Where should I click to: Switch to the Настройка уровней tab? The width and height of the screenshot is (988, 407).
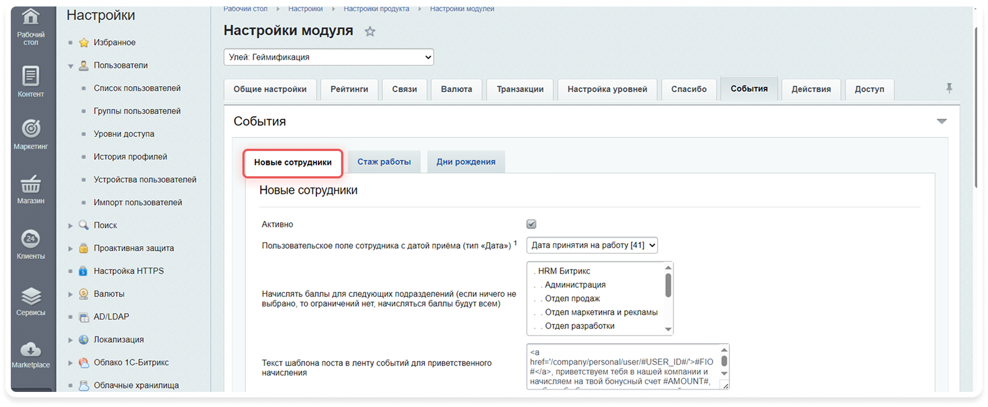(607, 89)
